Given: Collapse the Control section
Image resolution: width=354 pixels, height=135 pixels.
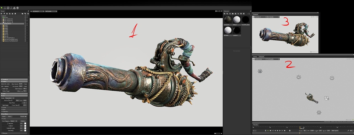Looking at the screenshot, I should tap(14, 81).
